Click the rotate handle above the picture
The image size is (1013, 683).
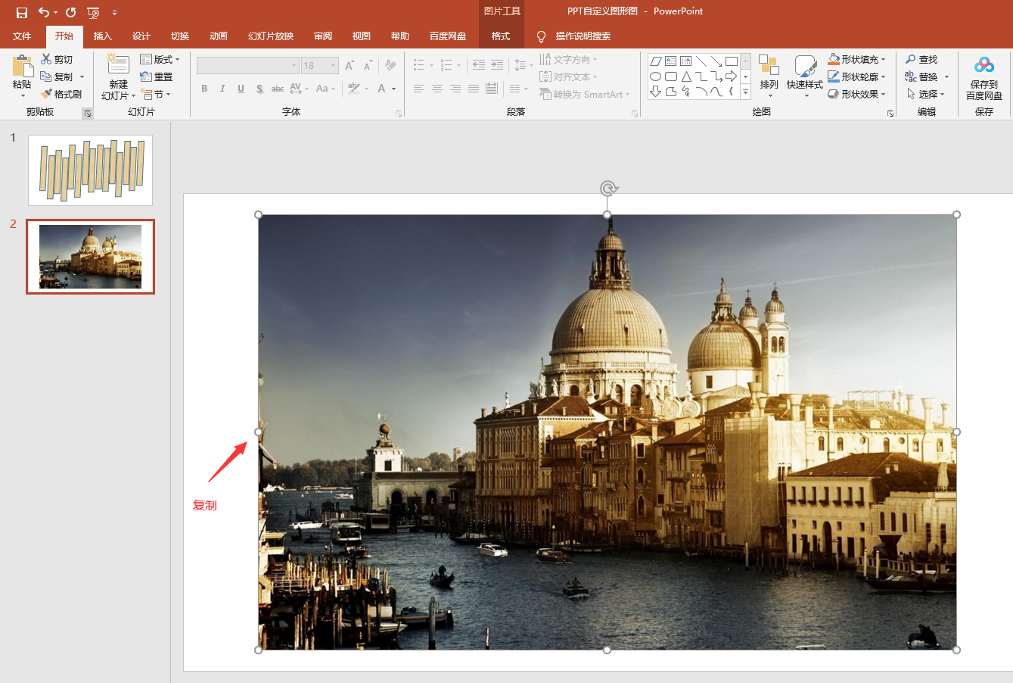[x=607, y=188]
